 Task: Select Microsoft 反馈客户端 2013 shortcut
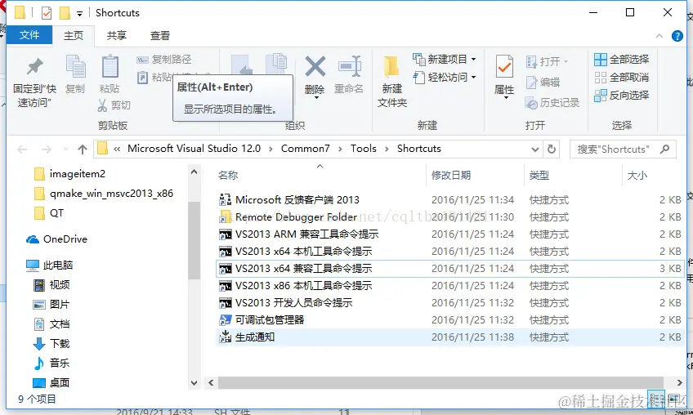coord(450,200)
